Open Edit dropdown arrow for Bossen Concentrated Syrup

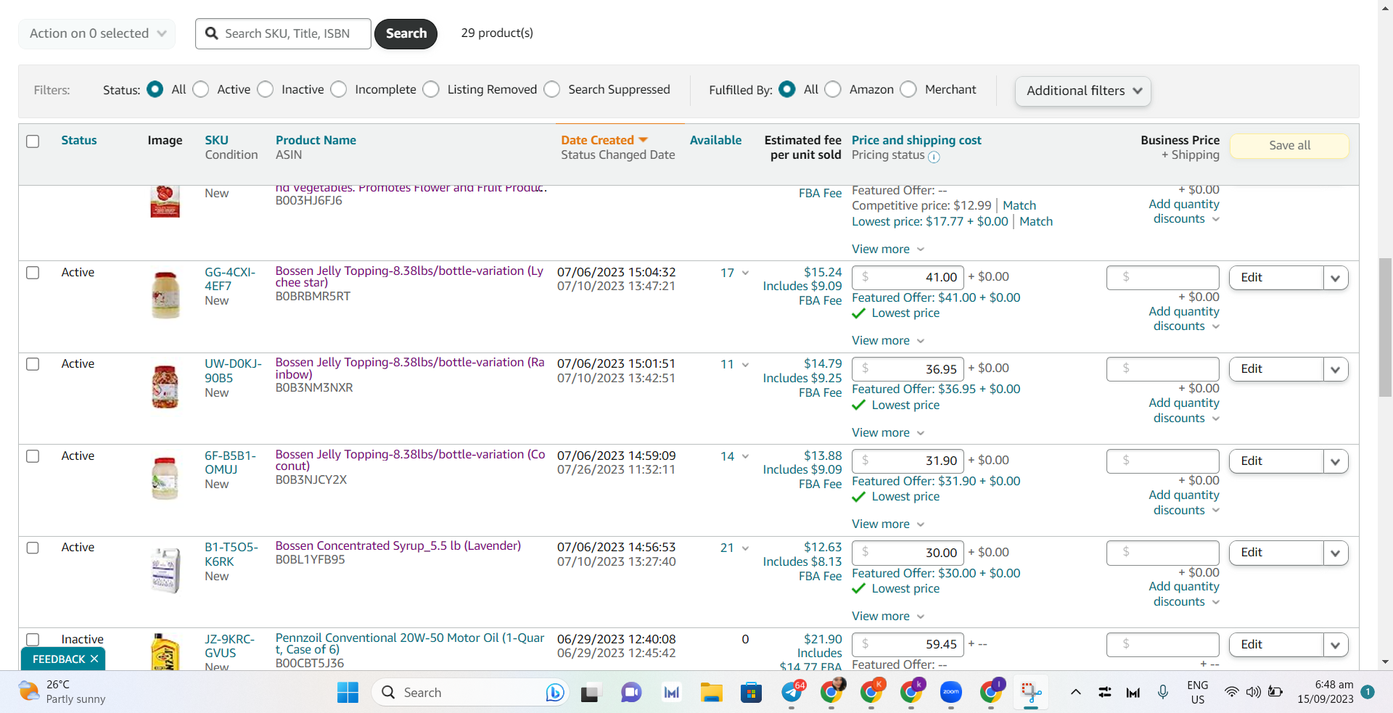pos(1336,553)
